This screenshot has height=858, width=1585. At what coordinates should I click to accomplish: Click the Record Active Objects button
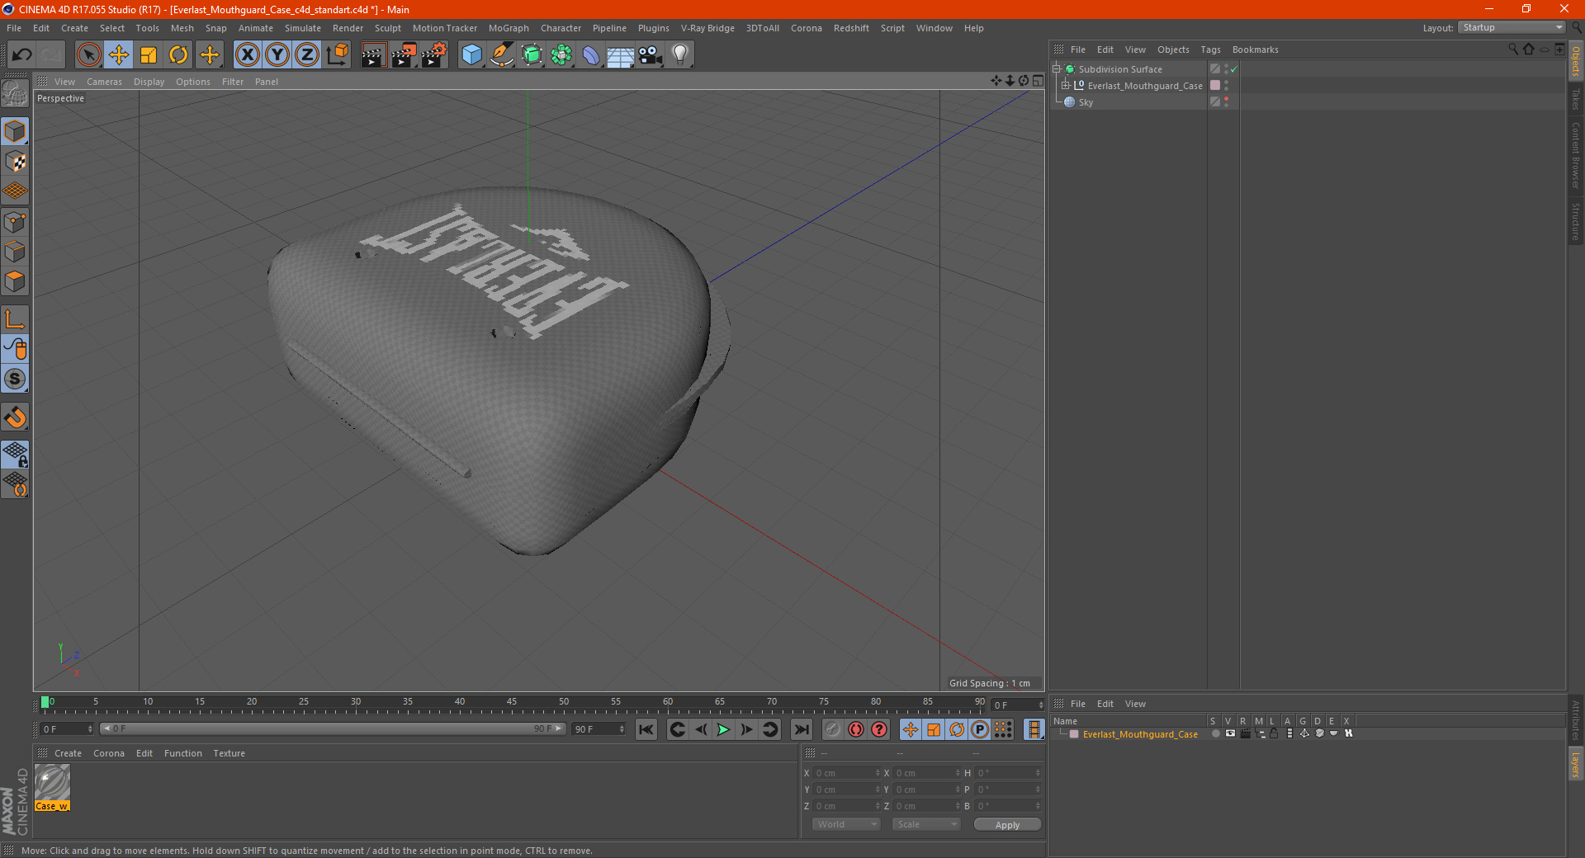point(833,729)
